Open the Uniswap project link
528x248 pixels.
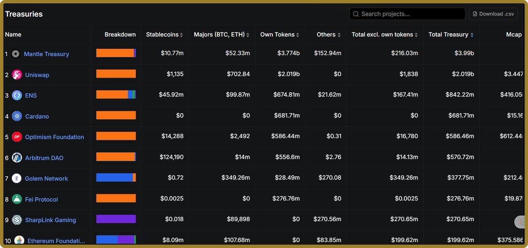pos(37,75)
